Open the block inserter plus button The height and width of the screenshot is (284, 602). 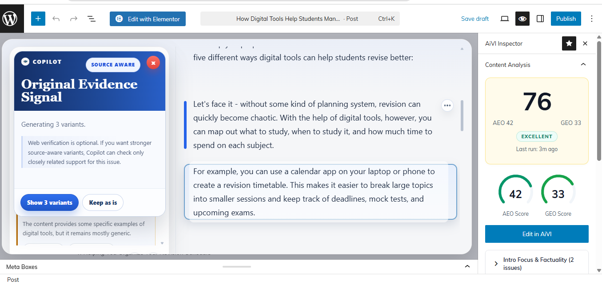(x=38, y=19)
